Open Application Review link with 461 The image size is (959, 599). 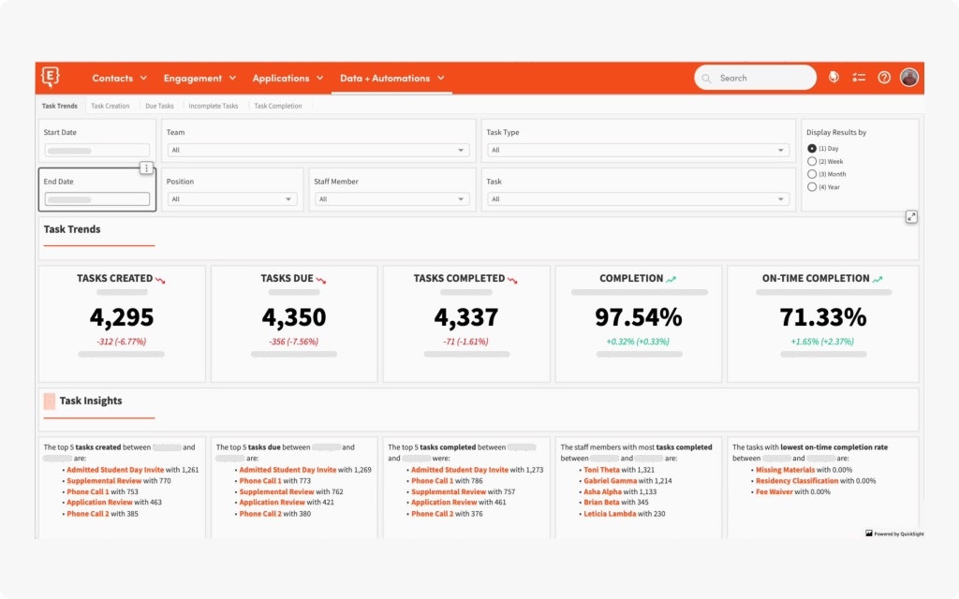point(444,503)
